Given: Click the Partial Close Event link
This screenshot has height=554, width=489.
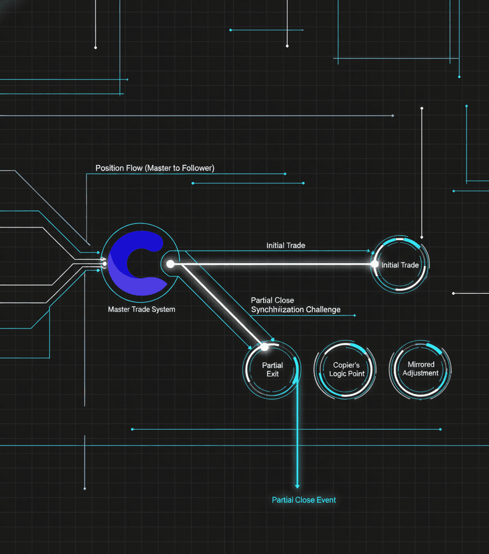Looking at the screenshot, I should point(304,500).
